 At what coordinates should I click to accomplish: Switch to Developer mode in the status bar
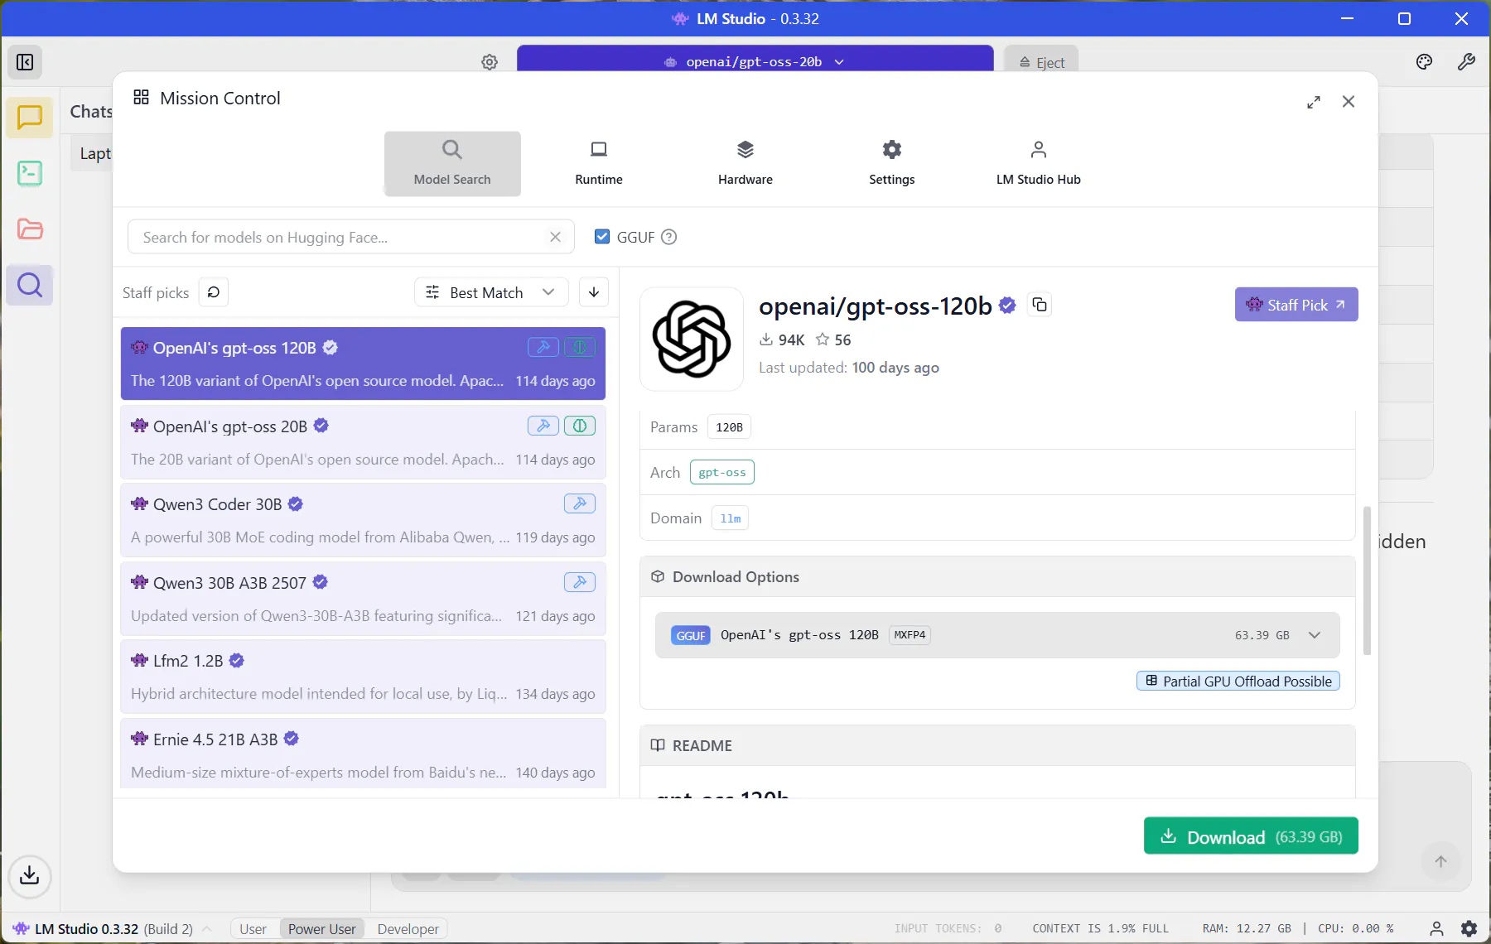408,929
